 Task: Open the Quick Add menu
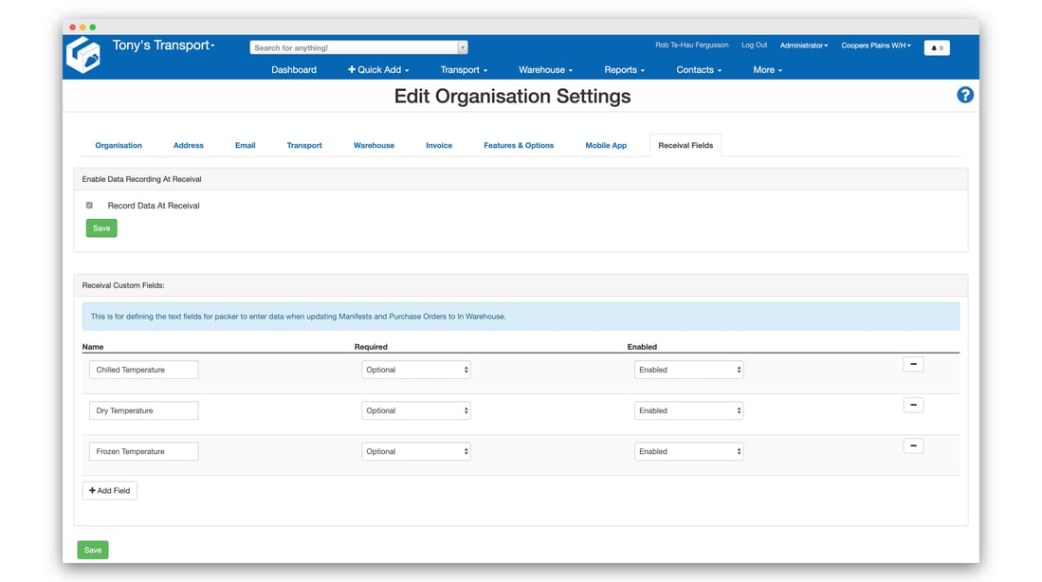coord(378,70)
